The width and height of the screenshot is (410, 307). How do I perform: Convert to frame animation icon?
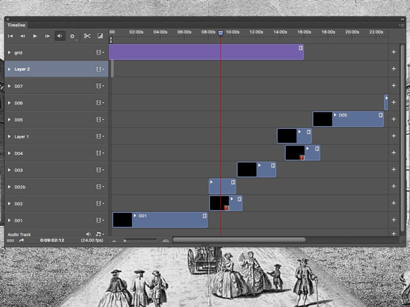click(10, 240)
